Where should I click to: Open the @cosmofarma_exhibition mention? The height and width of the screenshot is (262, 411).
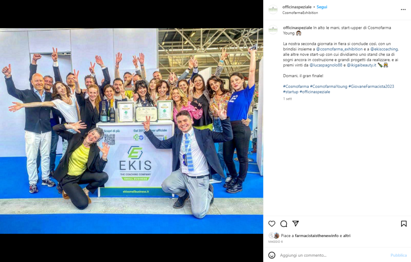339,49
